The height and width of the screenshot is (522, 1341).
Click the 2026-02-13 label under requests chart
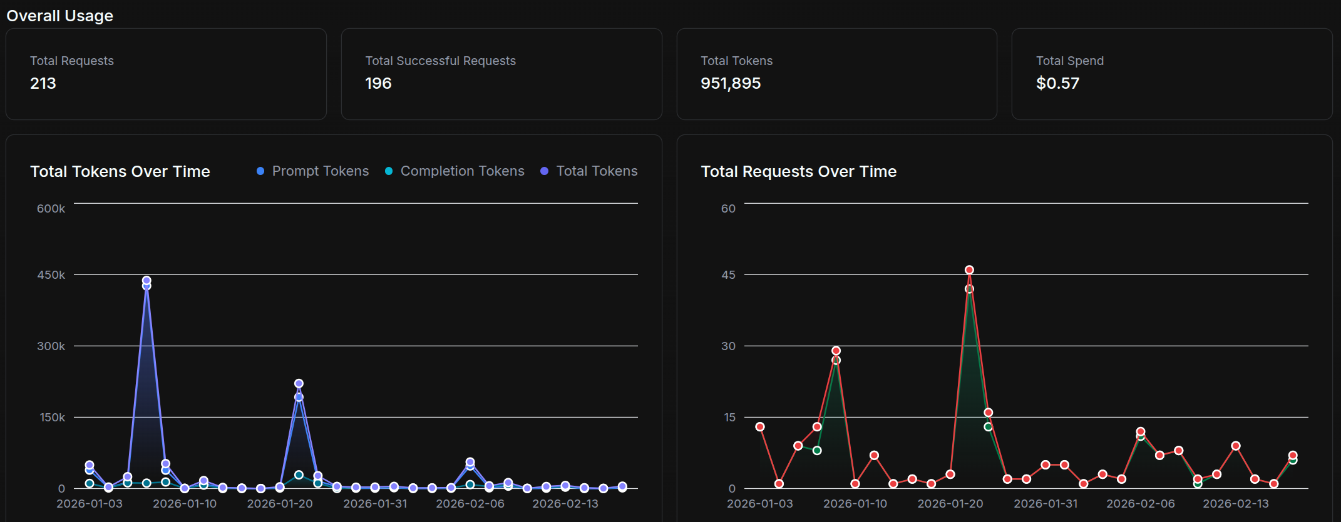[1235, 504]
